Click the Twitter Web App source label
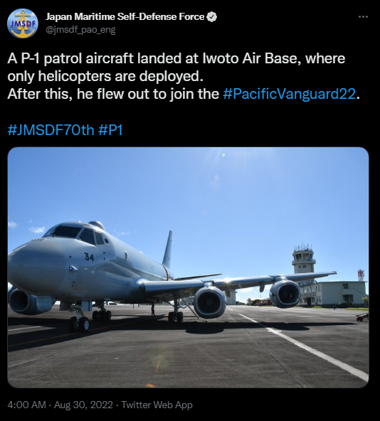 pyautogui.click(x=157, y=405)
